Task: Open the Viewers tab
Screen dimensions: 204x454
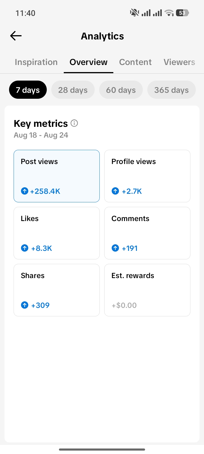Action: tap(179, 62)
